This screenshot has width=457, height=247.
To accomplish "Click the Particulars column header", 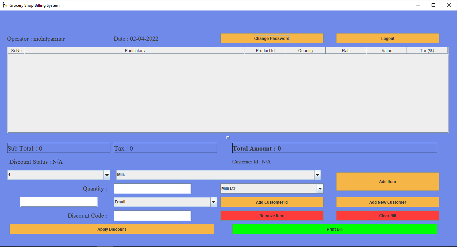I will 135,50.
